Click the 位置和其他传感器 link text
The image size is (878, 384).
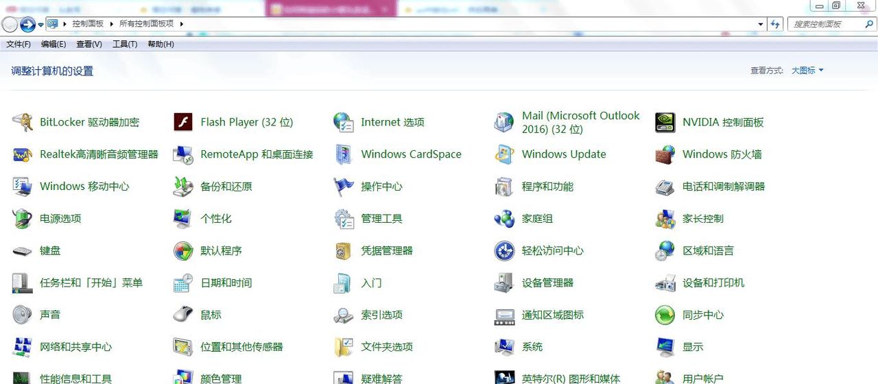(x=241, y=348)
